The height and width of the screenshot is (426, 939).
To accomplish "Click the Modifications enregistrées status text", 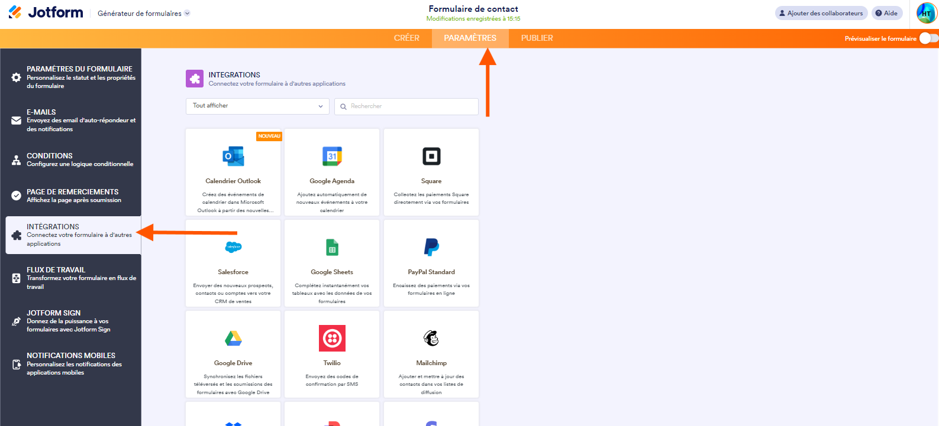I will point(473,19).
